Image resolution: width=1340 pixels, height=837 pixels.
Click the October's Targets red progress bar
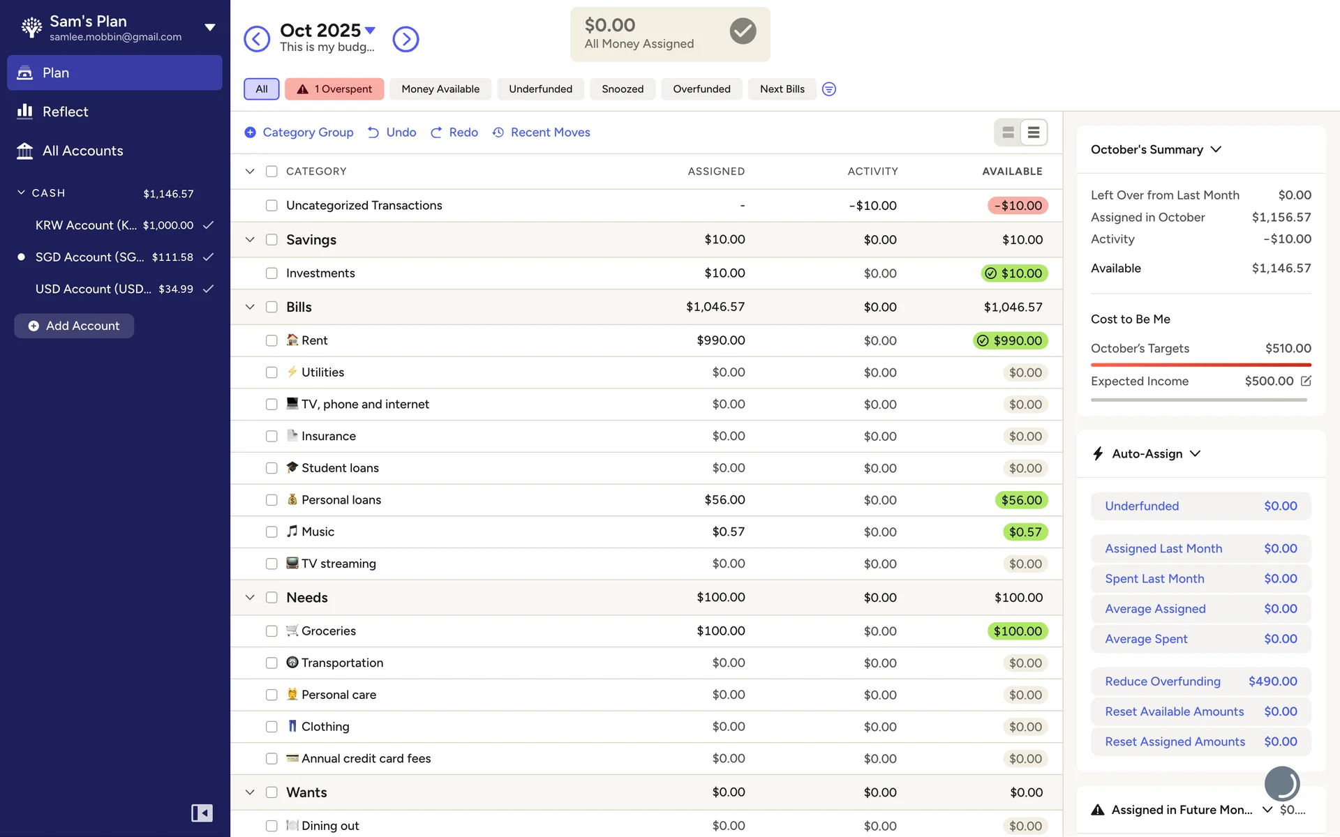click(1200, 365)
